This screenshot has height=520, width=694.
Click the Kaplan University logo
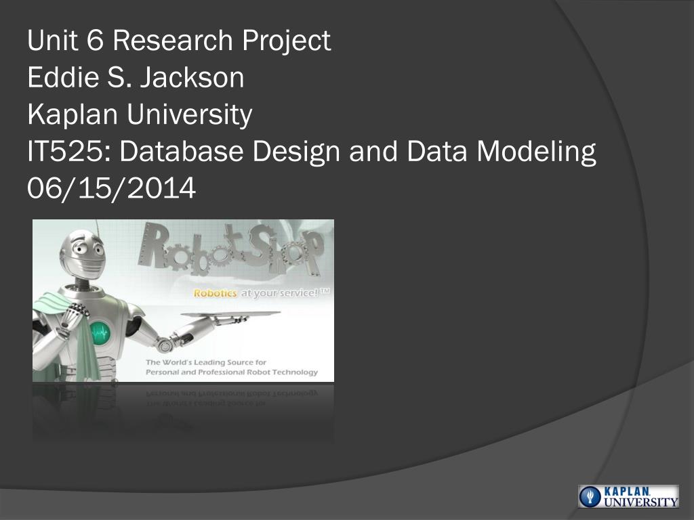pyautogui.click(x=628, y=496)
